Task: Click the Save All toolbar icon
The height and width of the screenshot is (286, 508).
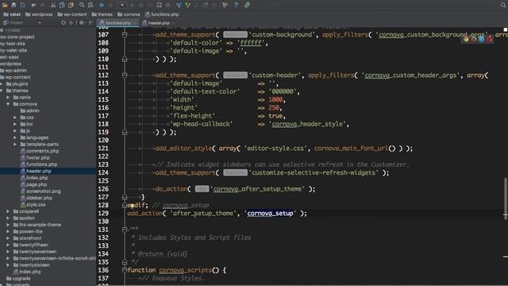Action: [x=13, y=6]
